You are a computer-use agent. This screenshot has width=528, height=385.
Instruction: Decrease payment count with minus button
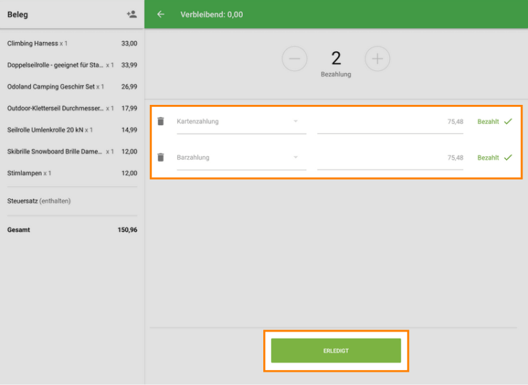click(x=294, y=59)
